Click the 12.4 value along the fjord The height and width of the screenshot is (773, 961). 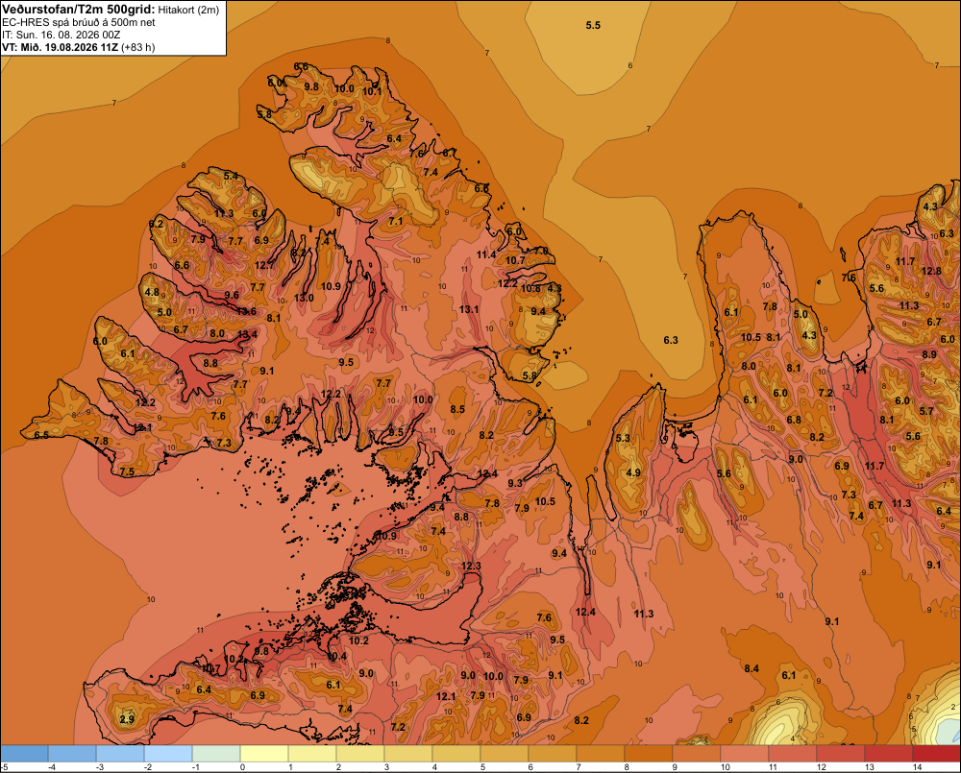pyautogui.click(x=585, y=612)
